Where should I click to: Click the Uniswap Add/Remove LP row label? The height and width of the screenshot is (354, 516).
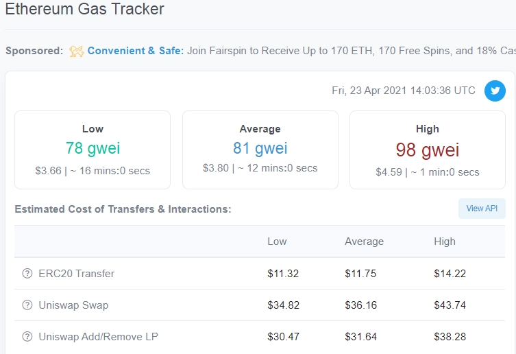tap(99, 337)
